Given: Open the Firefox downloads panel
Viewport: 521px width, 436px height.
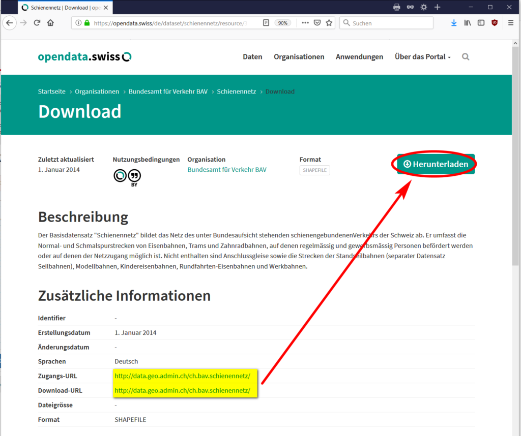Looking at the screenshot, I should (x=454, y=23).
